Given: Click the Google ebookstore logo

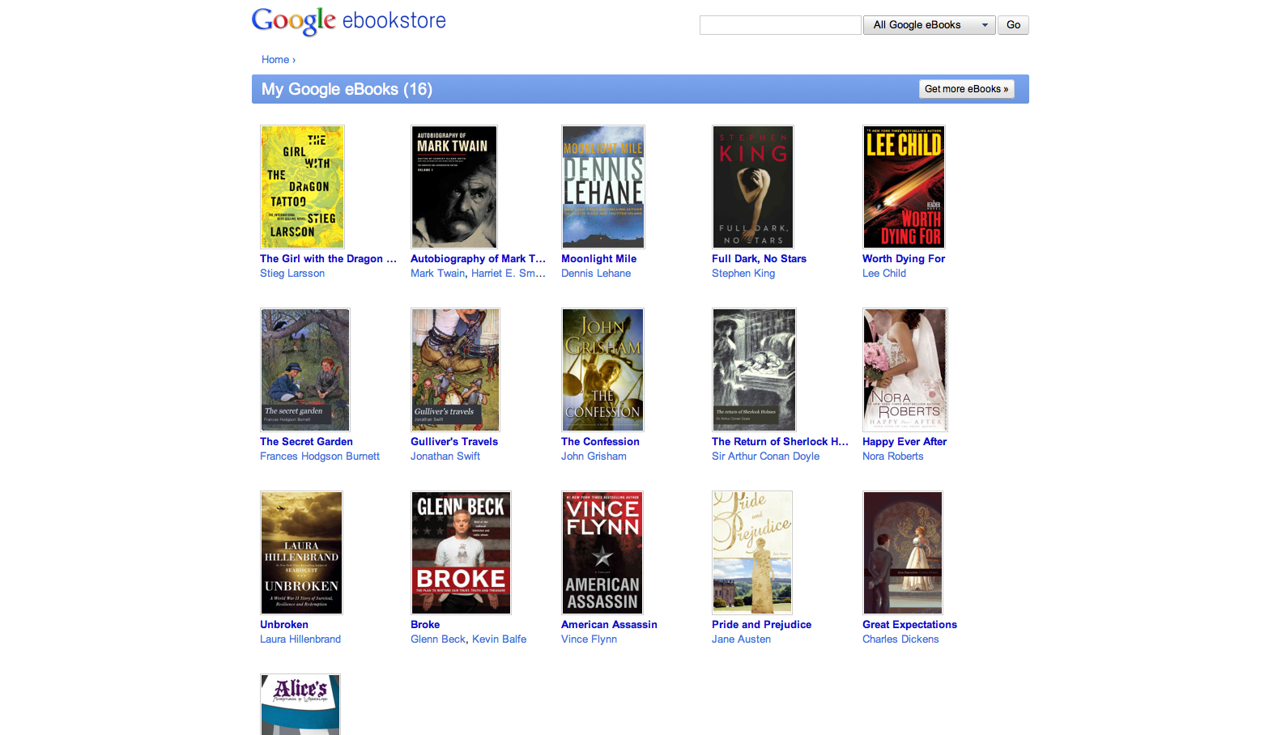Looking at the screenshot, I should click(348, 21).
